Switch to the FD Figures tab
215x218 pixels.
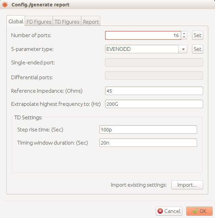(39, 22)
